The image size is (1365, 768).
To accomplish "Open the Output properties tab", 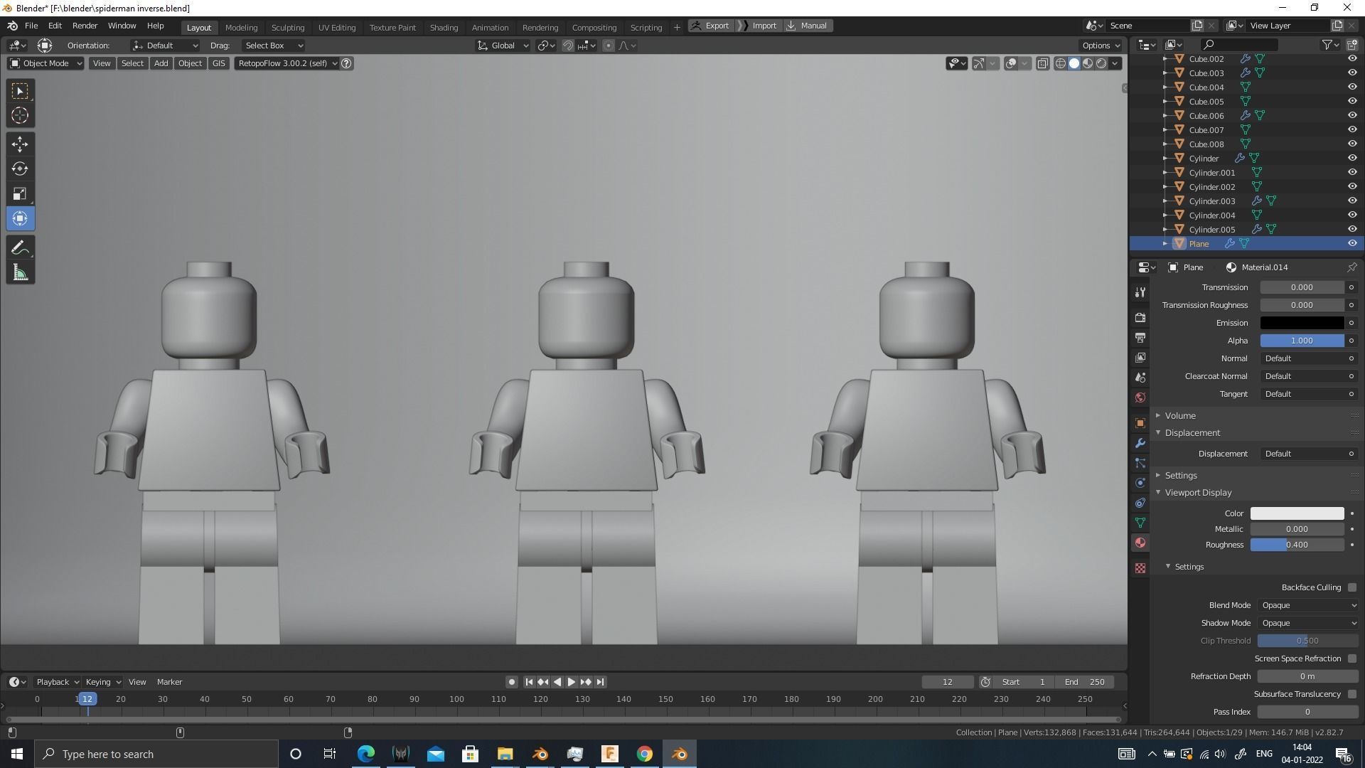I will [x=1140, y=337].
